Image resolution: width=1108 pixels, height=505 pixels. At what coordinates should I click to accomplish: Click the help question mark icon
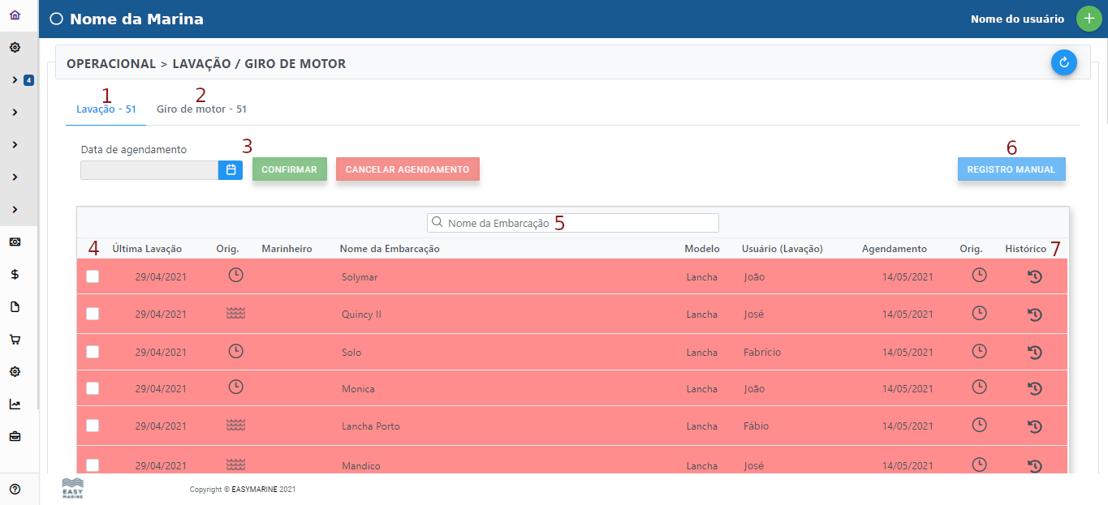[15, 489]
